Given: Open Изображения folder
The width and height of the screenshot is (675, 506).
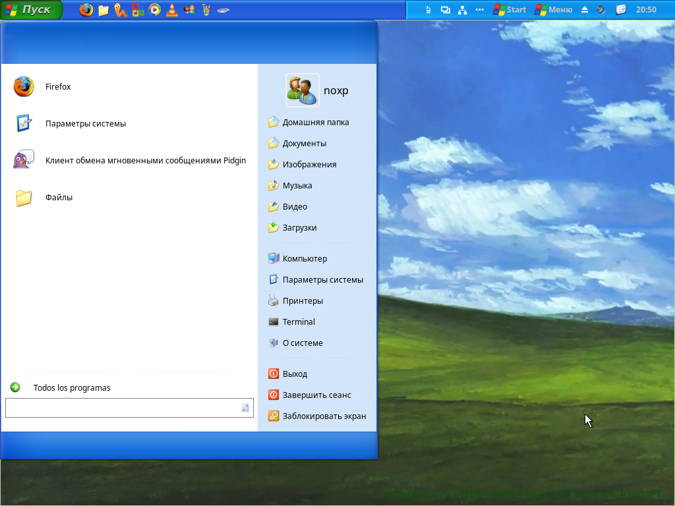Looking at the screenshot, I should pyautogui.click(x=317, y=165).
